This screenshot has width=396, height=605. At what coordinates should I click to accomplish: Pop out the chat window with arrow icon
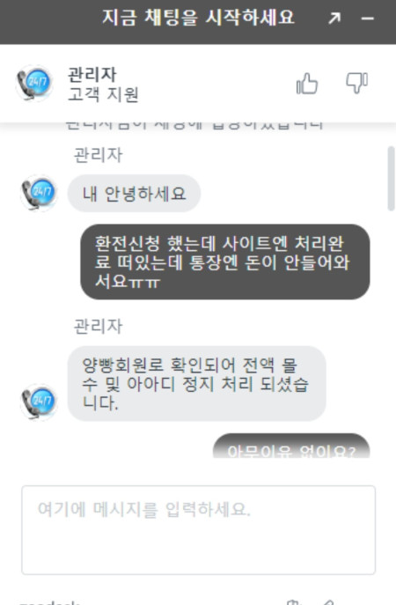[x=334, y=18]
